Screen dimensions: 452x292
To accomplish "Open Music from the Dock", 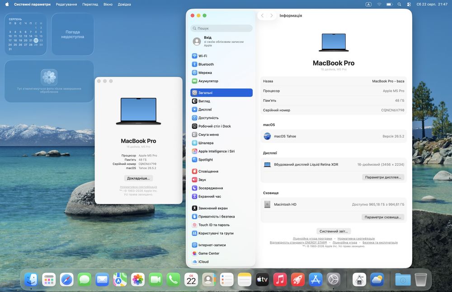I will pyautogui.click(x=280, y=279).
